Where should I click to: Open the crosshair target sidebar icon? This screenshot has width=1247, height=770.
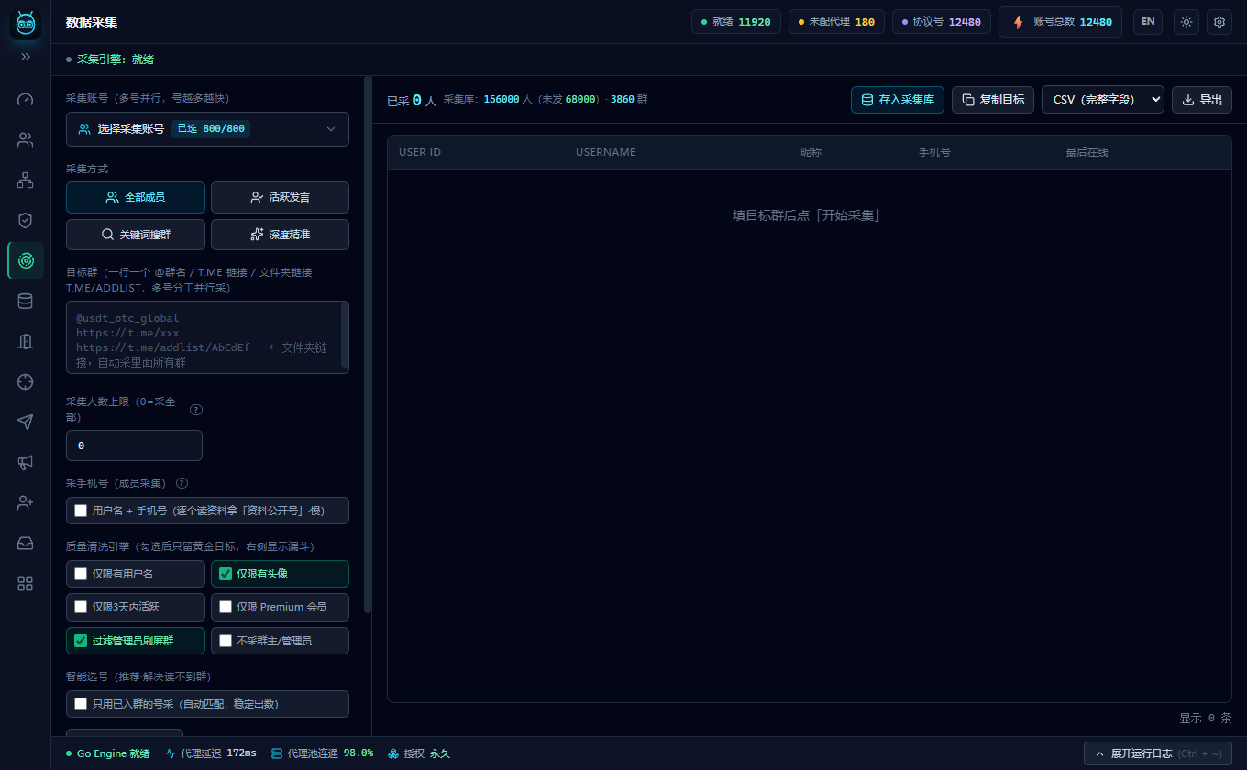coord(26,381)
